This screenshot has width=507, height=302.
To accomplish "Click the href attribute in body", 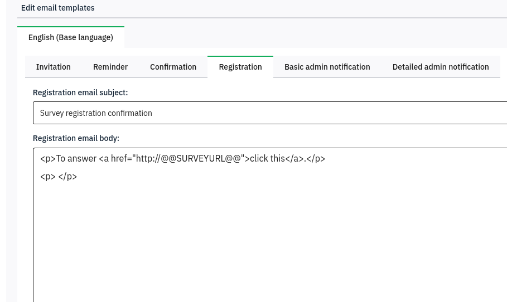I will pyautogui.click(x=119, y=159).
